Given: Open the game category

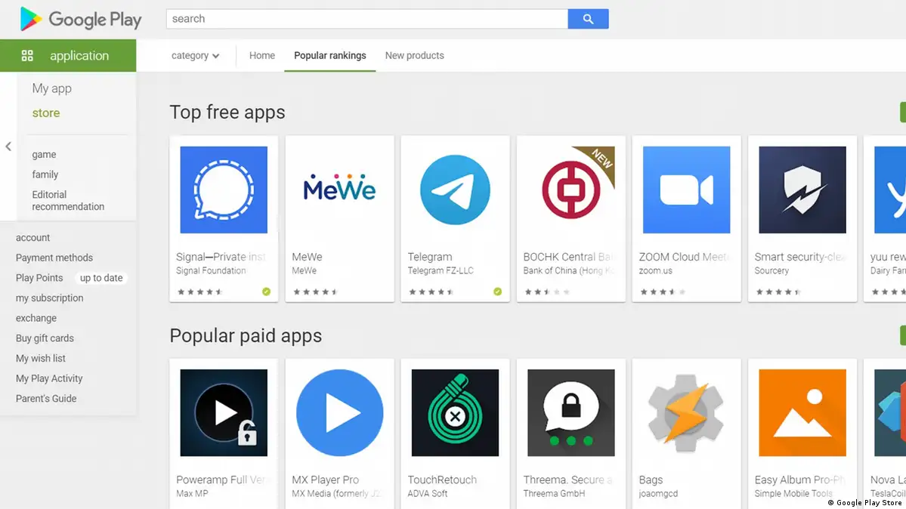Looking at the screenshot, I should tap(44, 154).
